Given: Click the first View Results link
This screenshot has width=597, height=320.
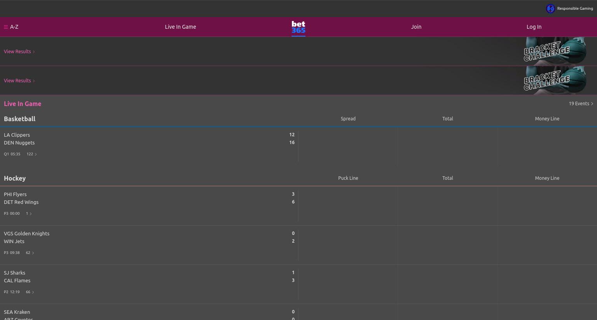Looking at the screenshot, I should (x=19, y=51).
